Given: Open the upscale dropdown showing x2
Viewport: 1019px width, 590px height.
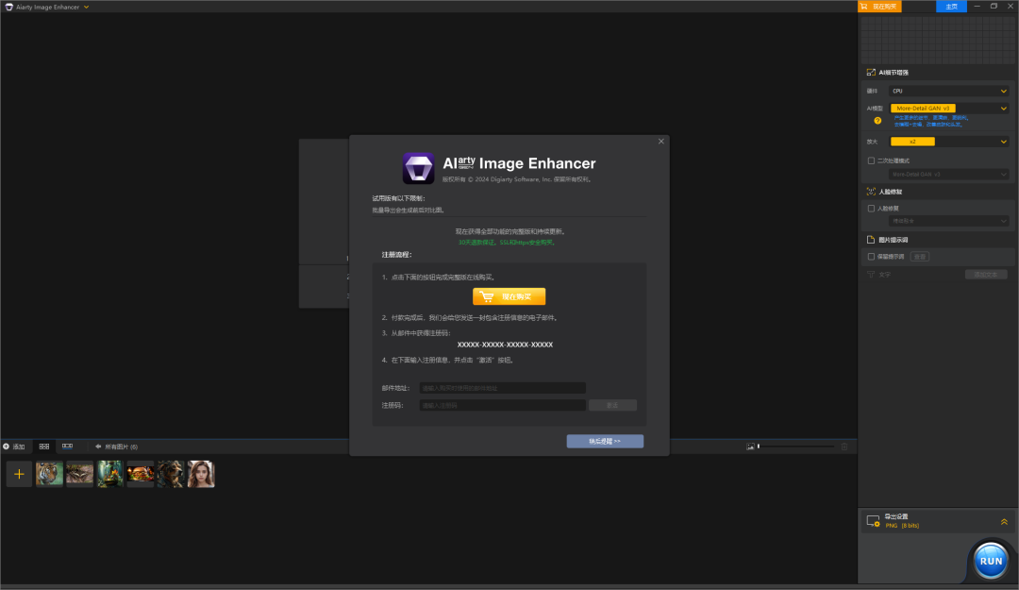Looking at the screenshot, I should [x=949, y=142].
